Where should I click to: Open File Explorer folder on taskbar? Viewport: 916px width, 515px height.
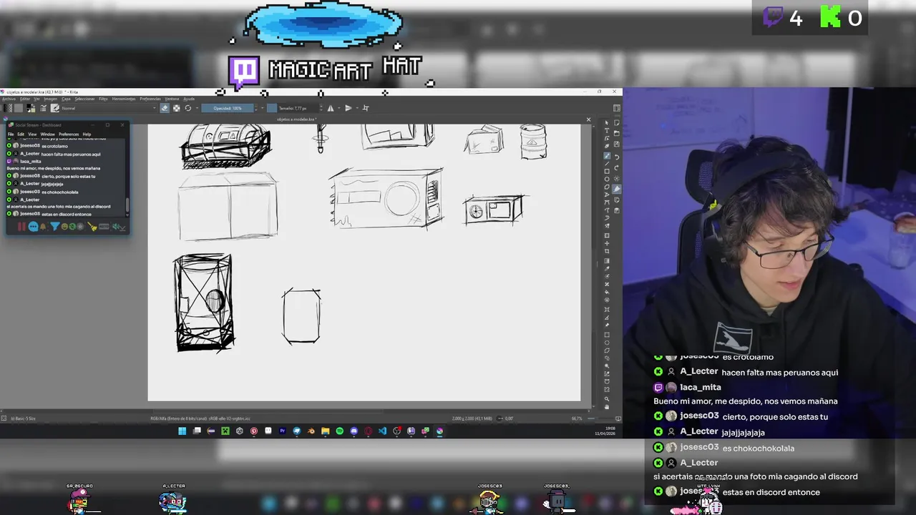(325, 431)
